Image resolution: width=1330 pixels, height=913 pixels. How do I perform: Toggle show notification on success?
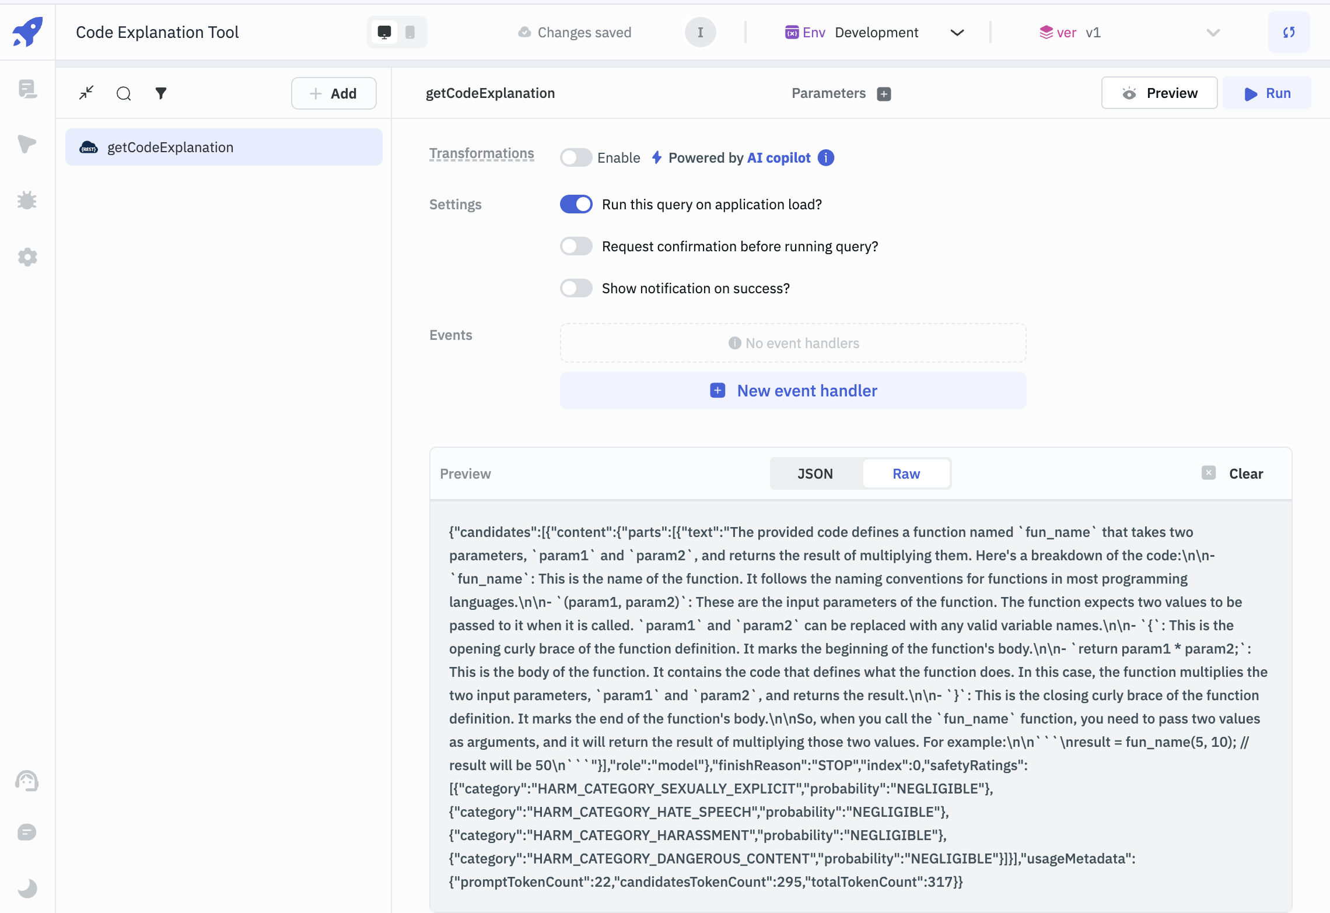click(576, 289)
